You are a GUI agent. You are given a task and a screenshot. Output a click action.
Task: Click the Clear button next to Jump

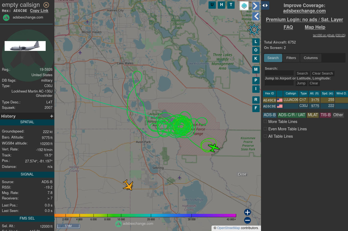click(x=314, y=83)
